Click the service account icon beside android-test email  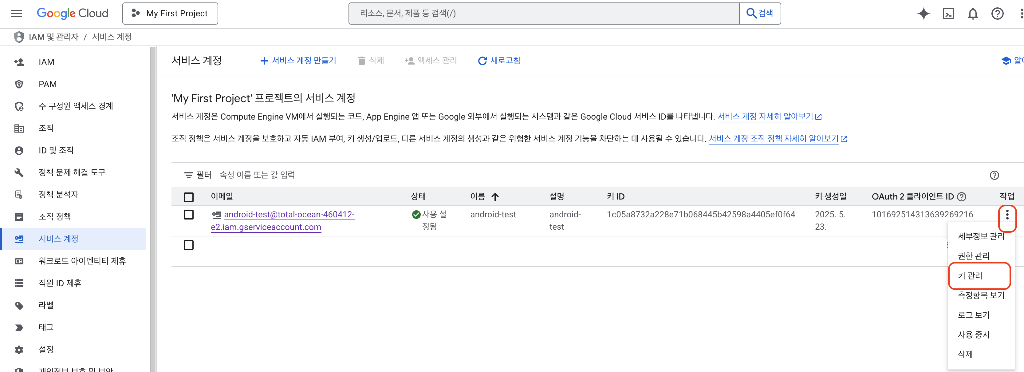pos(216,215)
